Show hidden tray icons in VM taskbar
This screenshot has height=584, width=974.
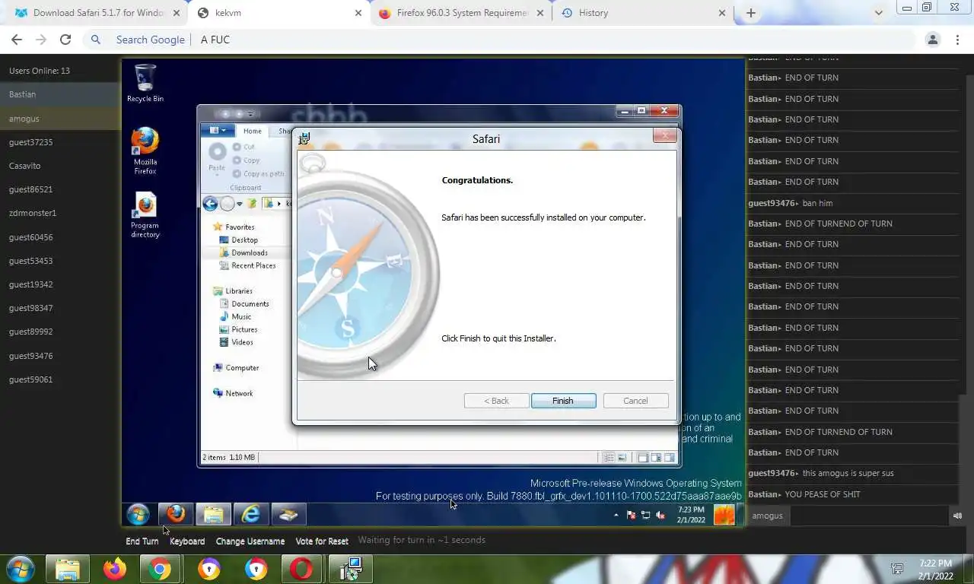pos(616,515)
